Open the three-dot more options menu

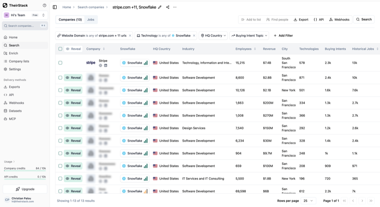tap(175, 7)
